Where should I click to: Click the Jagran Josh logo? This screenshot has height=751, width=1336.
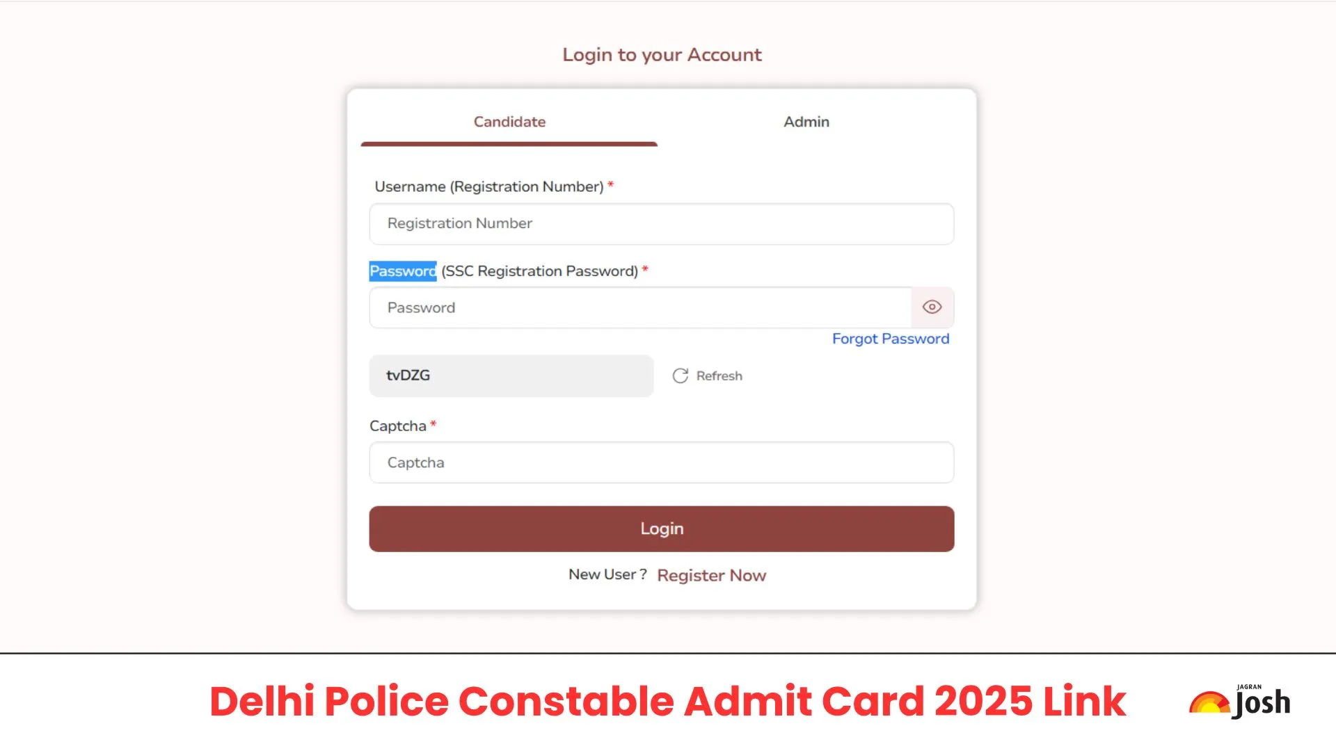1240,701
